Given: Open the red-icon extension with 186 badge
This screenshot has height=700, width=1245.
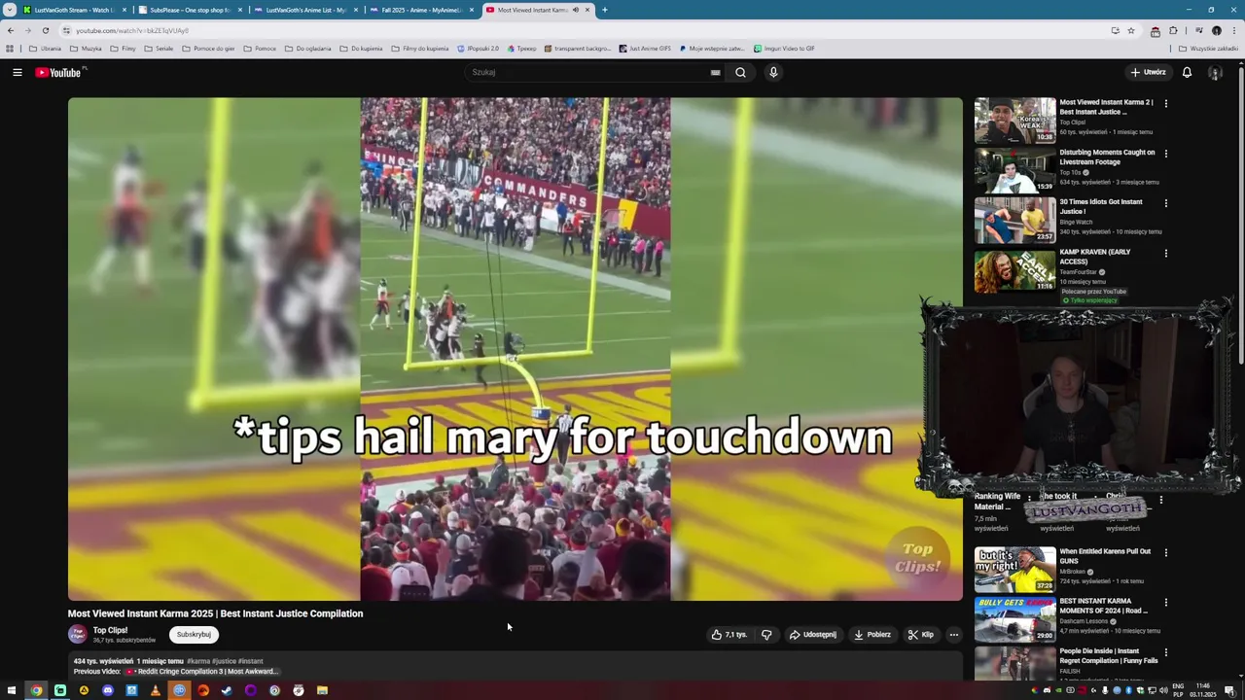Looking at the screenshot, I should click(1156, 31).
